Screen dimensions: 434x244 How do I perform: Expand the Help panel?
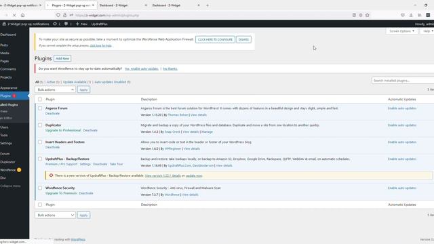[428, 31]
